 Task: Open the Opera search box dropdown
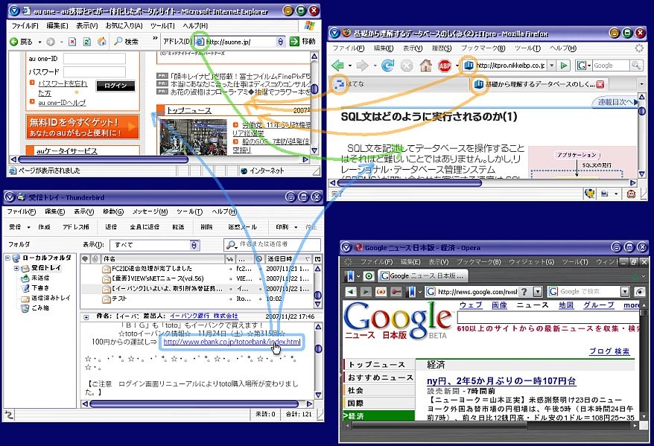624,292
